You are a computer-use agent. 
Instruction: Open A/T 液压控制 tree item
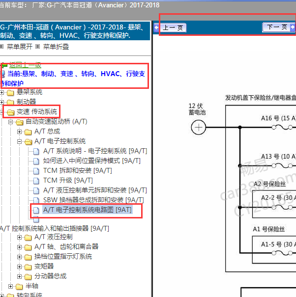54,237
